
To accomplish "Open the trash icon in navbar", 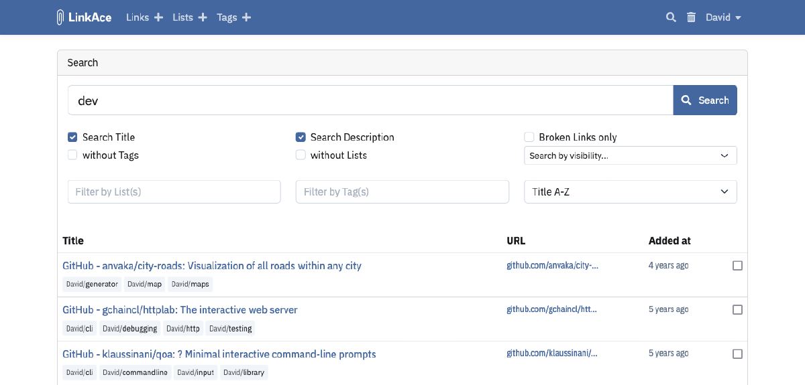I will click(x=691, y=17).
